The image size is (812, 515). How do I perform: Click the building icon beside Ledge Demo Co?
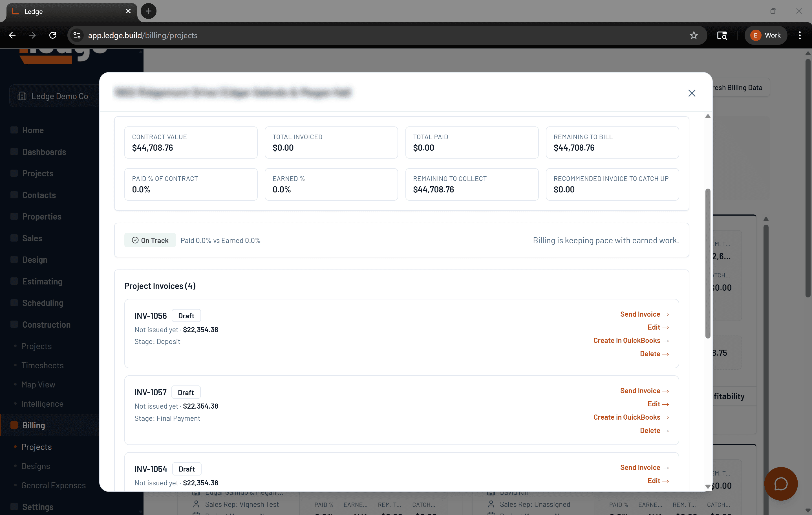[22, 96]
